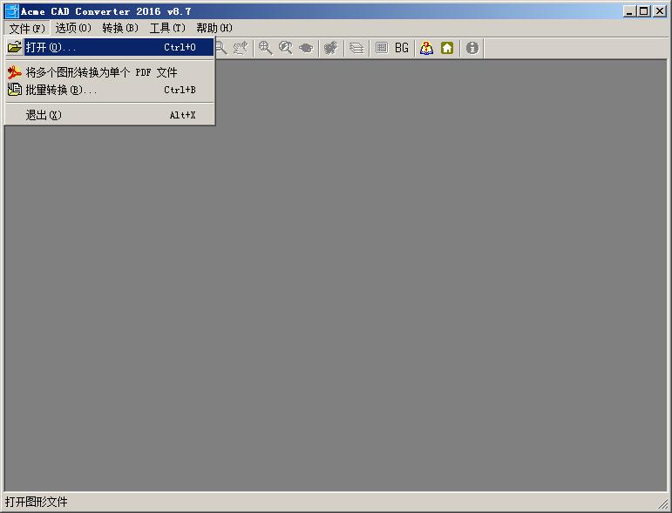Open the 选项(O) menu
Screen dimensions: 672x513
[x=73, y=28]
